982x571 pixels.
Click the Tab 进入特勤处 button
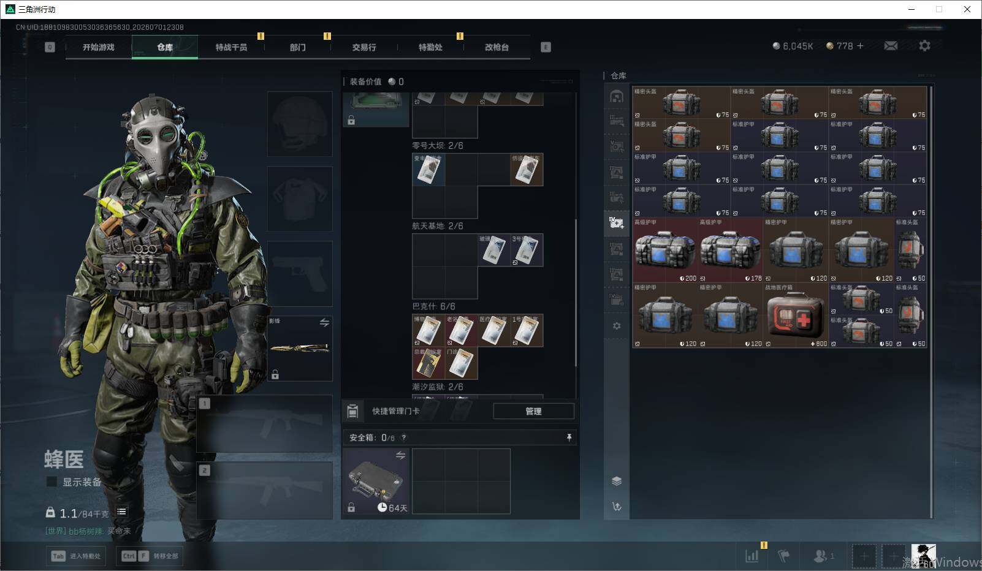click(x=77, y=556)
